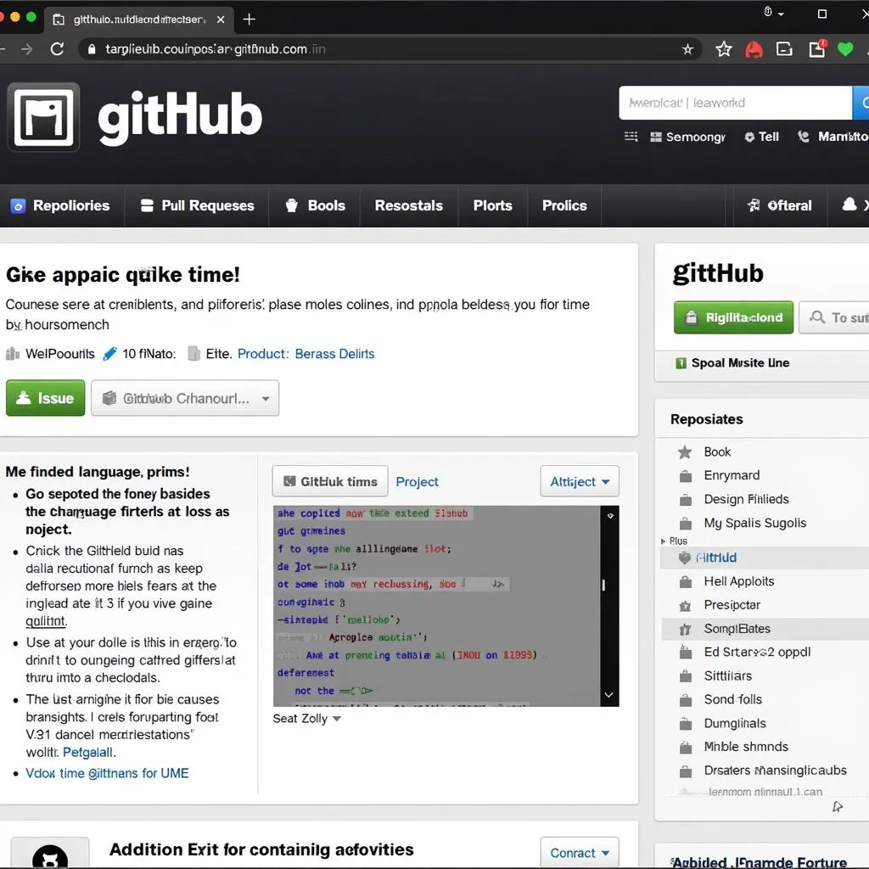
Task: Click icon next to Presipctar
Action: coord(686,606)
